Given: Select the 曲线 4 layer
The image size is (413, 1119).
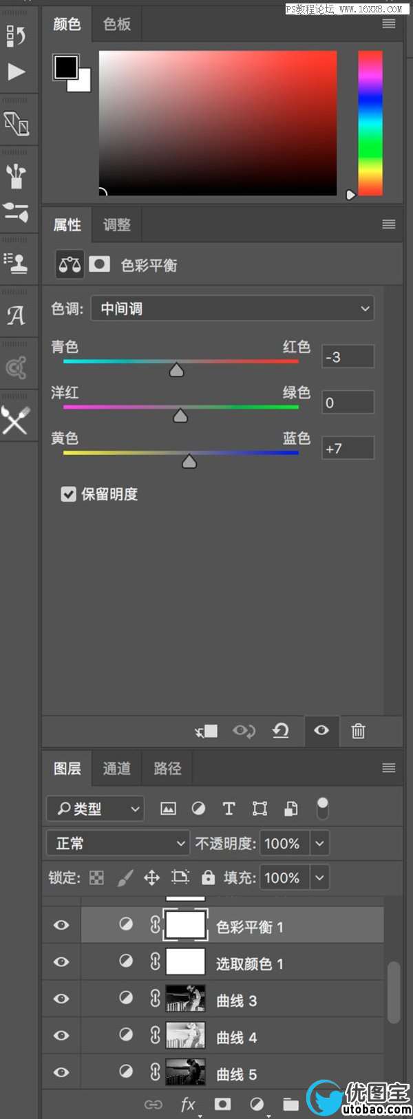Looking at the screenshot, I should click(275, 1037).
